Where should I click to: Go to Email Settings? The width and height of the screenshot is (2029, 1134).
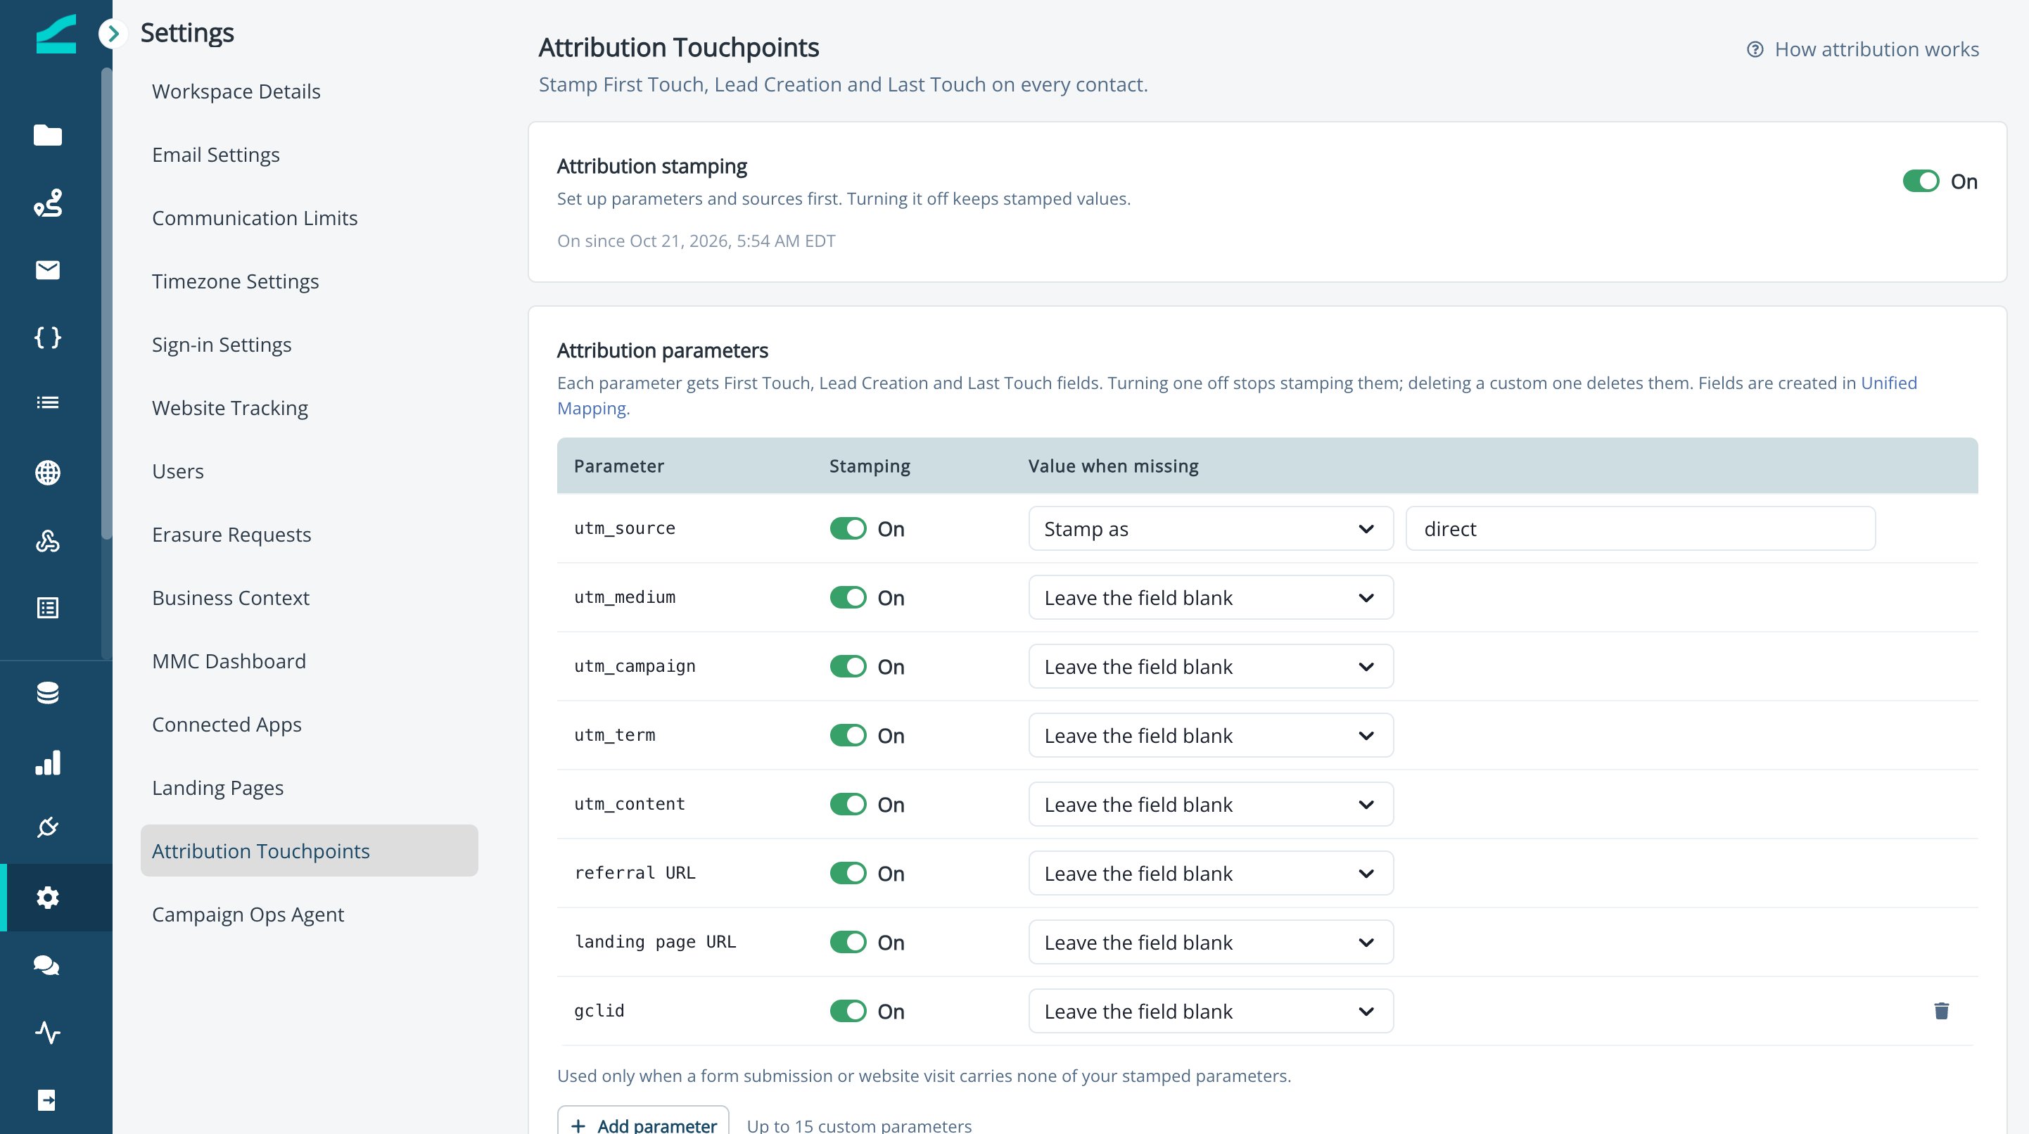coord(309,154)
